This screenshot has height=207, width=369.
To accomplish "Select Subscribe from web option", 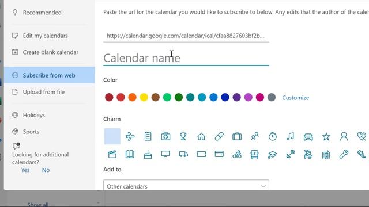I will 50,75.
